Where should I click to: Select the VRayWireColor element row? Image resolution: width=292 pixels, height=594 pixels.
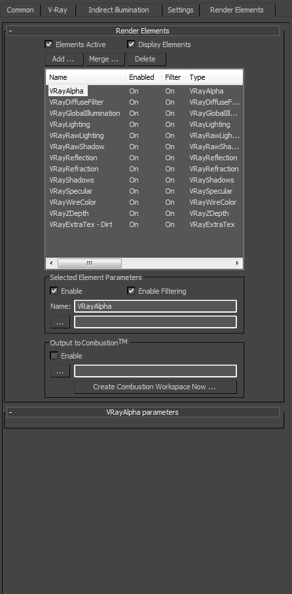pyautogui.click(x=144, y=202)
